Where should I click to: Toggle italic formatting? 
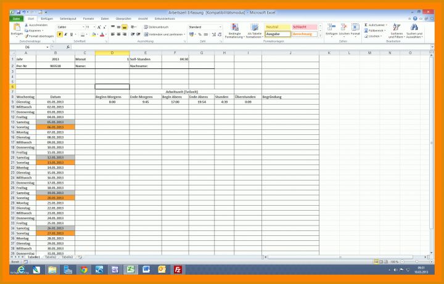(65, 34)
